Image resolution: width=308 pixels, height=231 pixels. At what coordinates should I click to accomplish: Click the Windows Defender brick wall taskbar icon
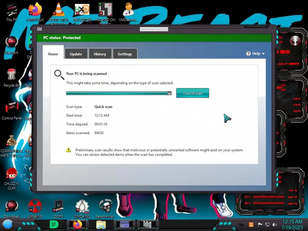[x=147, y=224]
